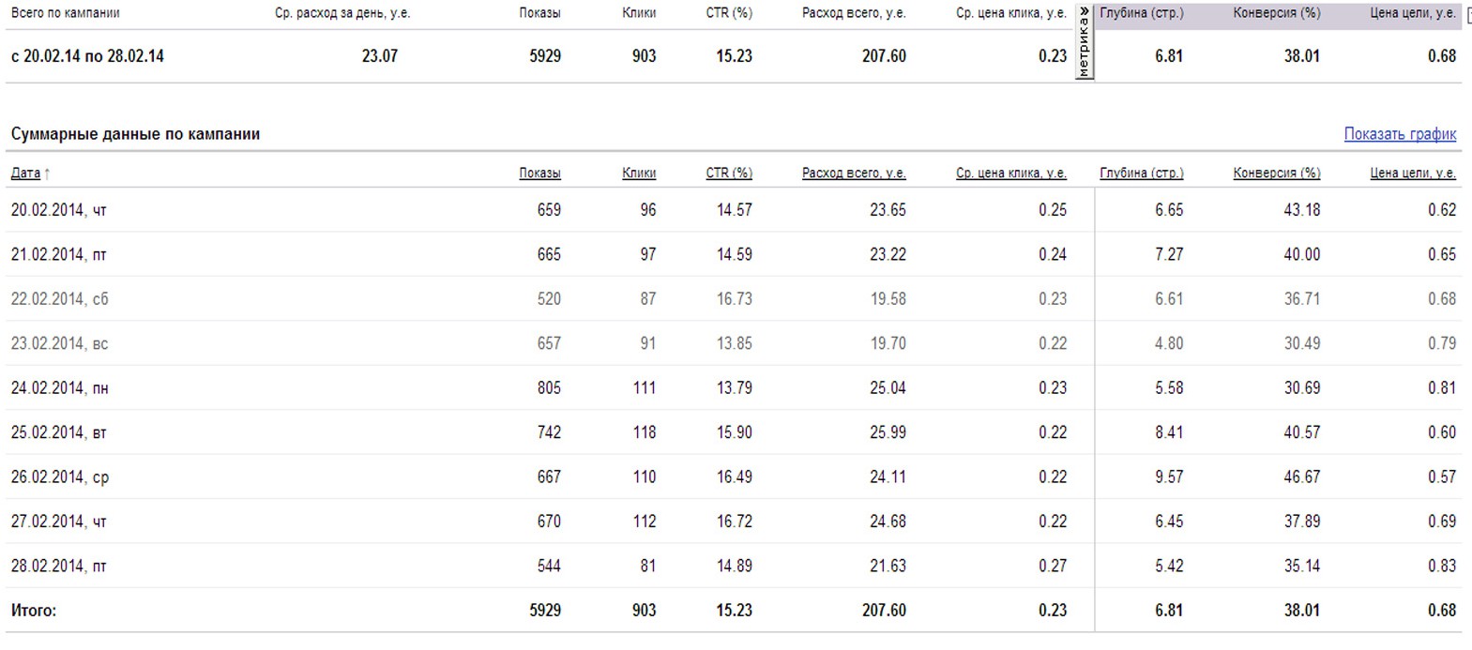Click the Итого: totals row label

pyautogui.click(x=34, y=611)
